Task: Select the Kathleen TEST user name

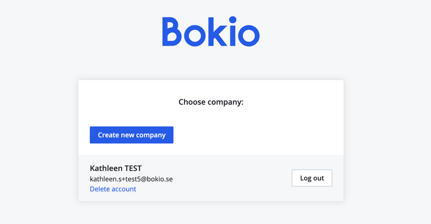Action: coord(115,168)
